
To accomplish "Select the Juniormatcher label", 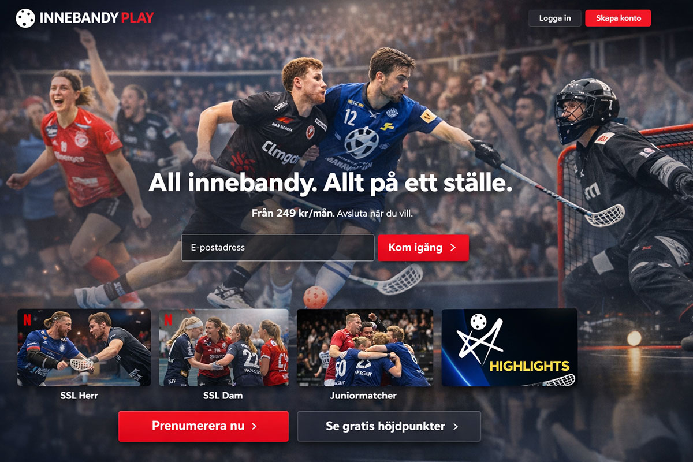I will [363, 396].
